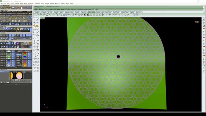Click the Undo command option

[x=97, y=9]
